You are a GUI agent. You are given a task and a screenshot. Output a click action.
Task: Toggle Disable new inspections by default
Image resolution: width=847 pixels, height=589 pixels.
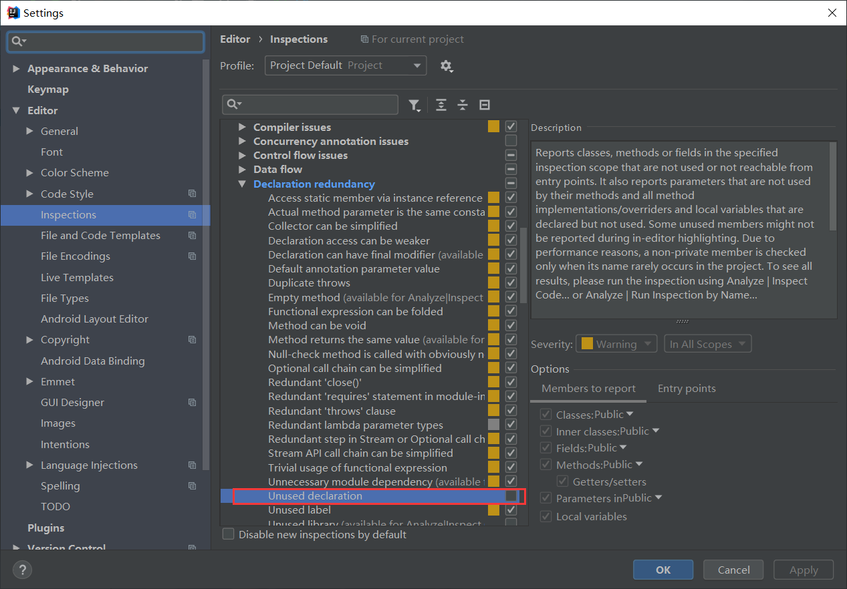229,534
